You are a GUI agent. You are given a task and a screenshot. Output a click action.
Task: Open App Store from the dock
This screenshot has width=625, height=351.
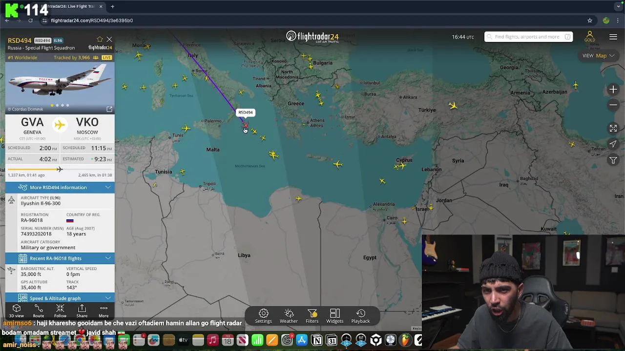(302, 340)
